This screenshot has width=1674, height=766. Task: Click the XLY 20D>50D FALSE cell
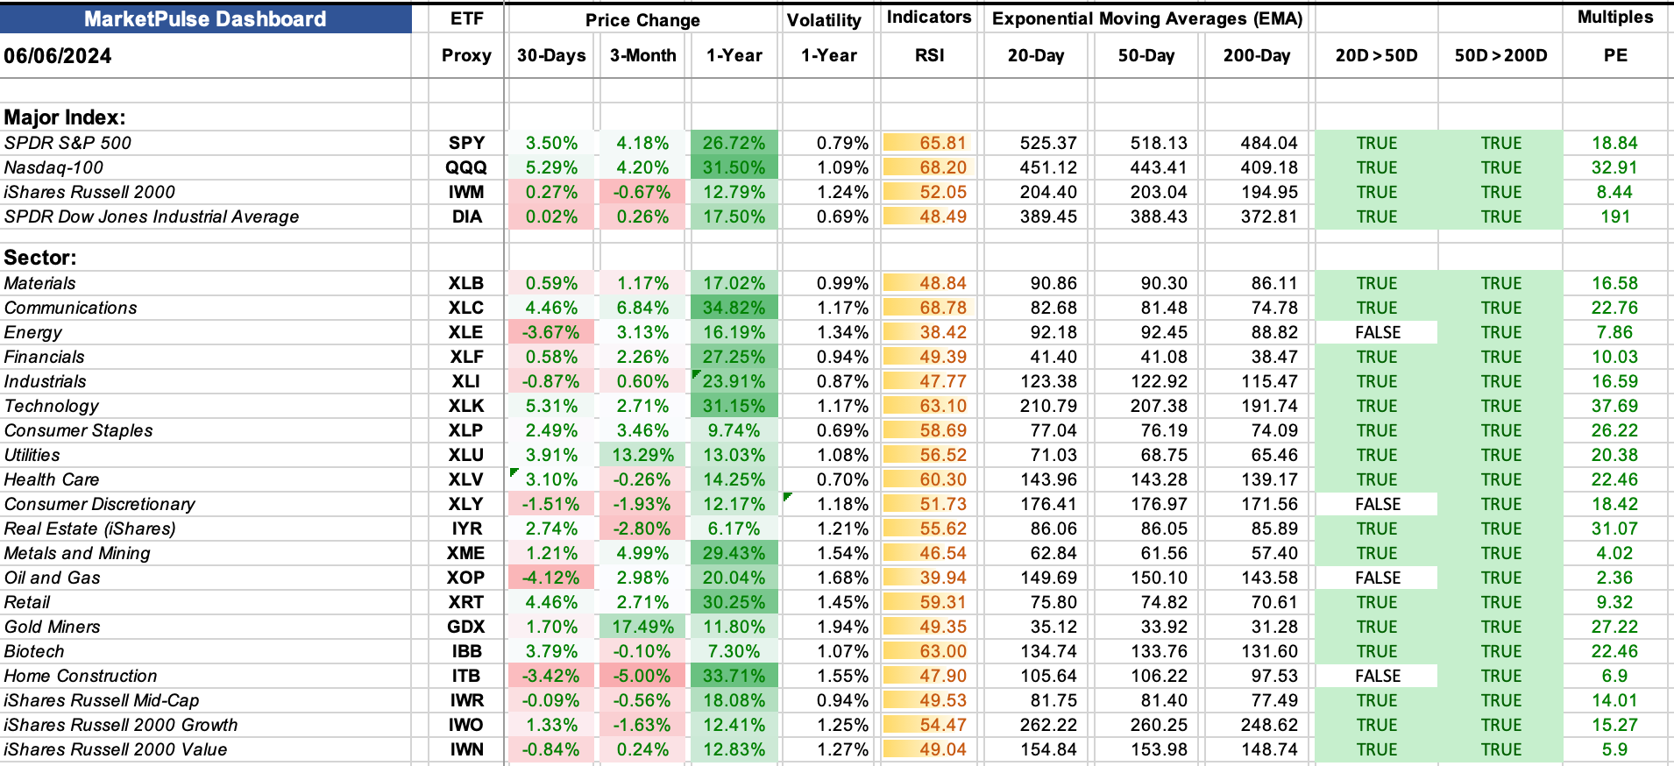coord(1377,504)
